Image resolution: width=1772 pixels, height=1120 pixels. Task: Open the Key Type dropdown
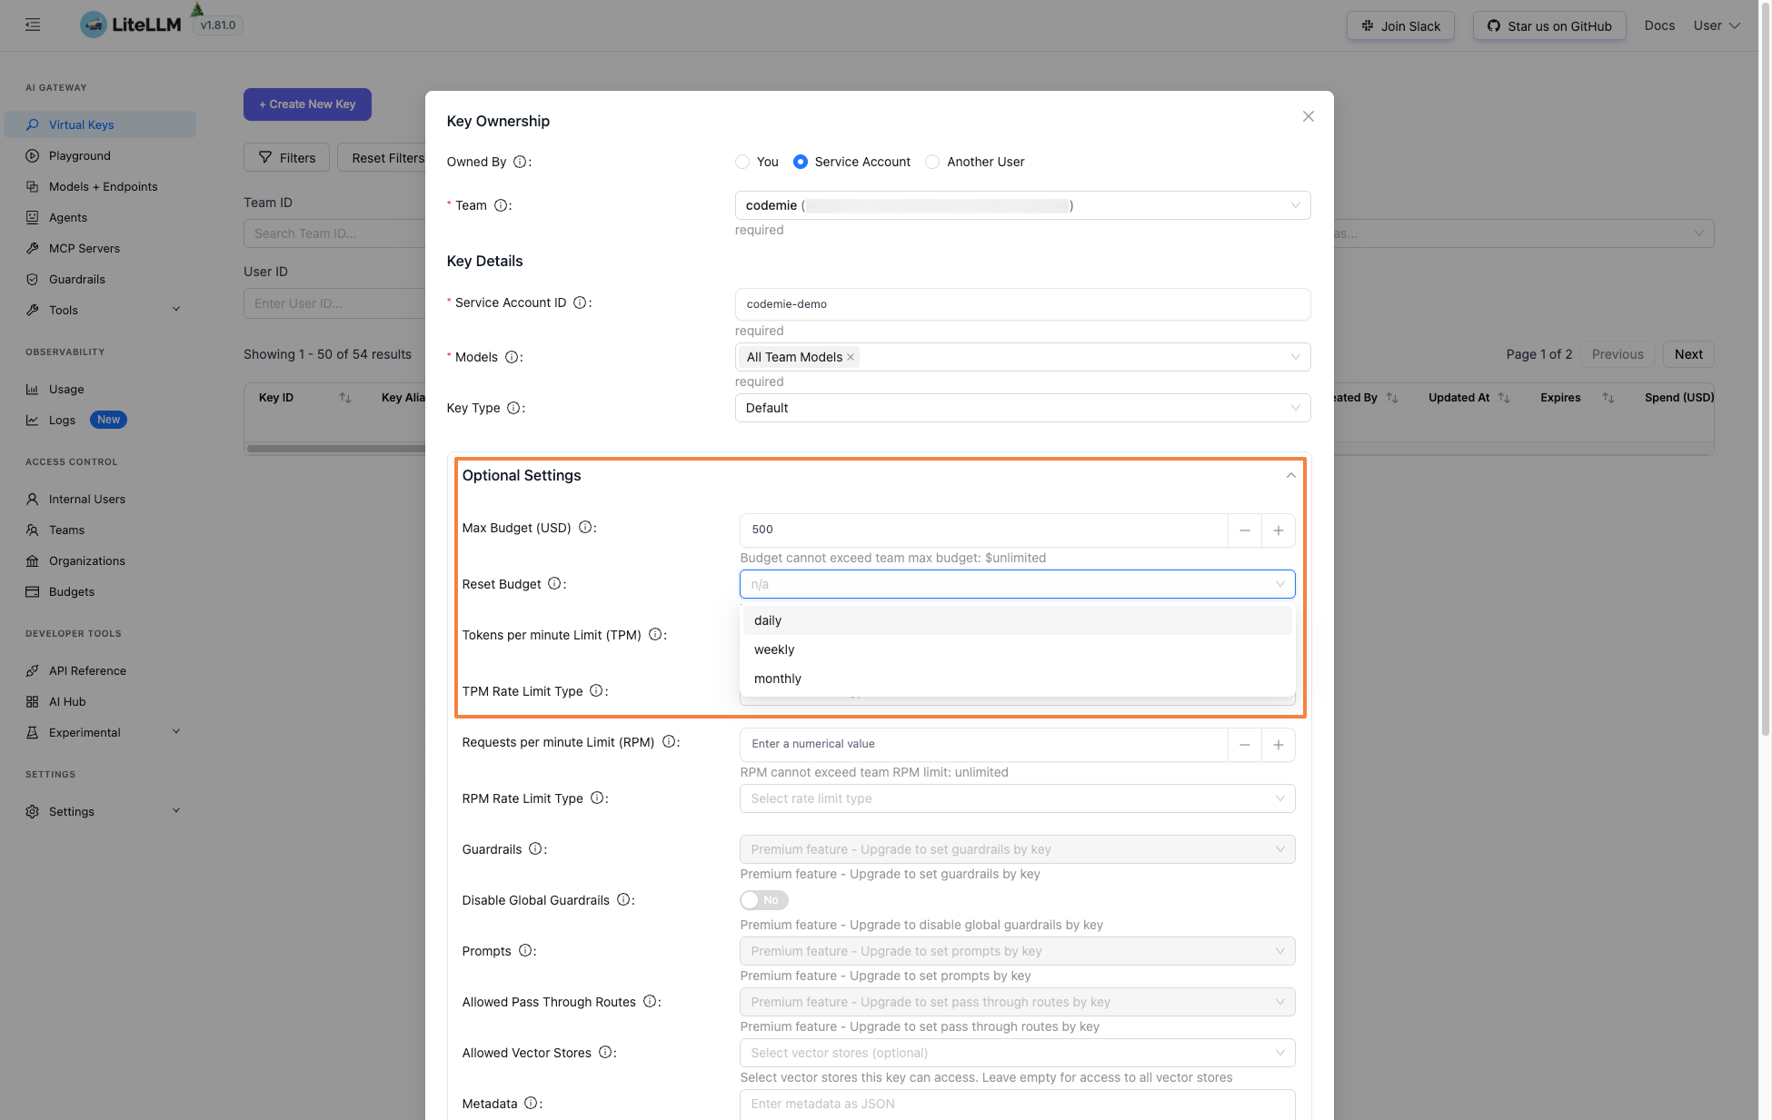(1021, 408)
